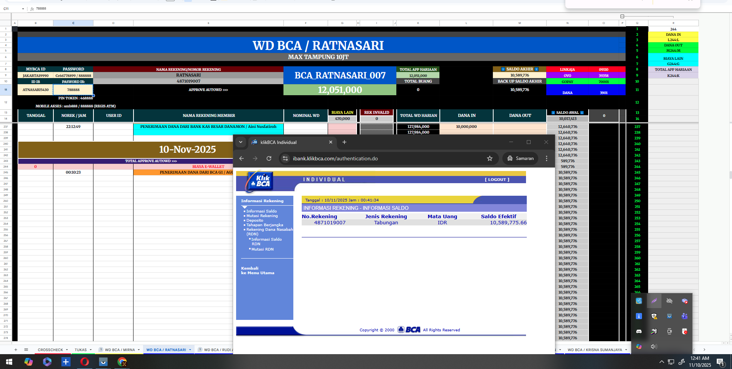Click the OneDrive cloud icon in the tray
Viewport: 732px width, 369px height.
click(669, 301)
